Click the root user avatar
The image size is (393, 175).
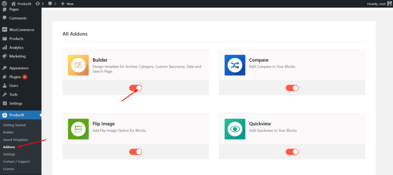pyautogui.click(x=389, y=3)
